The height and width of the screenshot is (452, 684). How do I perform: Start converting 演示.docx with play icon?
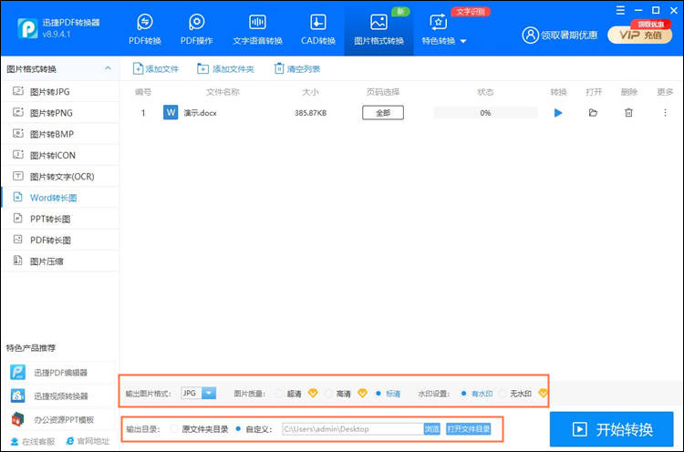coord(558,113)
